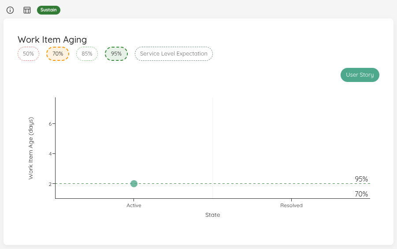
Task: Click the 70% label near the chart axis
Action: (361, 194)
